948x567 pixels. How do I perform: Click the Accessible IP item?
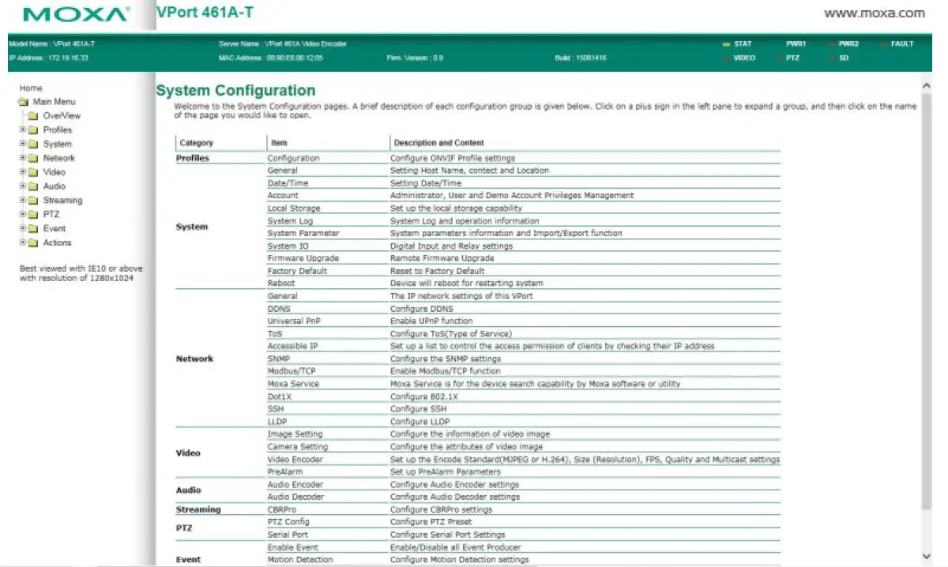point(292,347)
